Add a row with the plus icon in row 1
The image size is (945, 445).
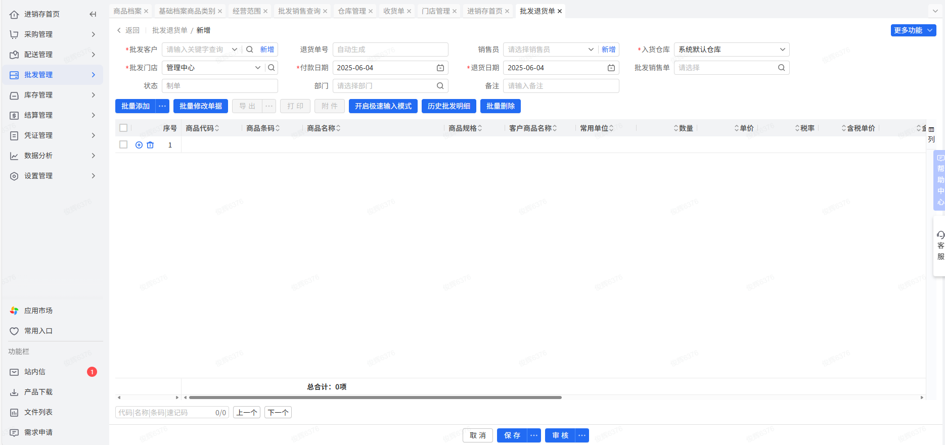point(139,145)
